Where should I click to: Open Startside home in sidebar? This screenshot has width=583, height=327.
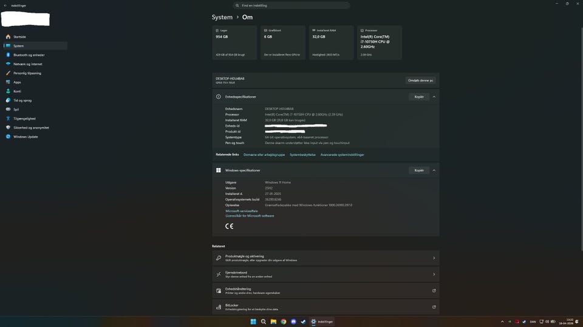(35, 37)
